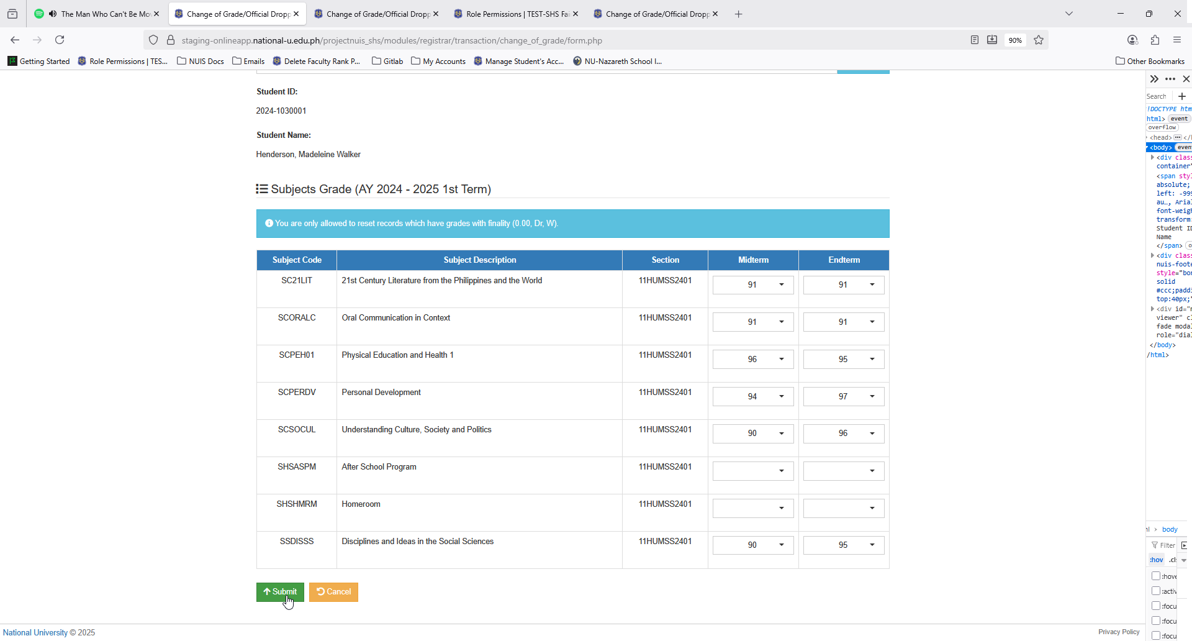The width and height of the screenshot is (1192, 641).
Task: Switch to the last Change of Grade tab
Action: pos(656,14)
